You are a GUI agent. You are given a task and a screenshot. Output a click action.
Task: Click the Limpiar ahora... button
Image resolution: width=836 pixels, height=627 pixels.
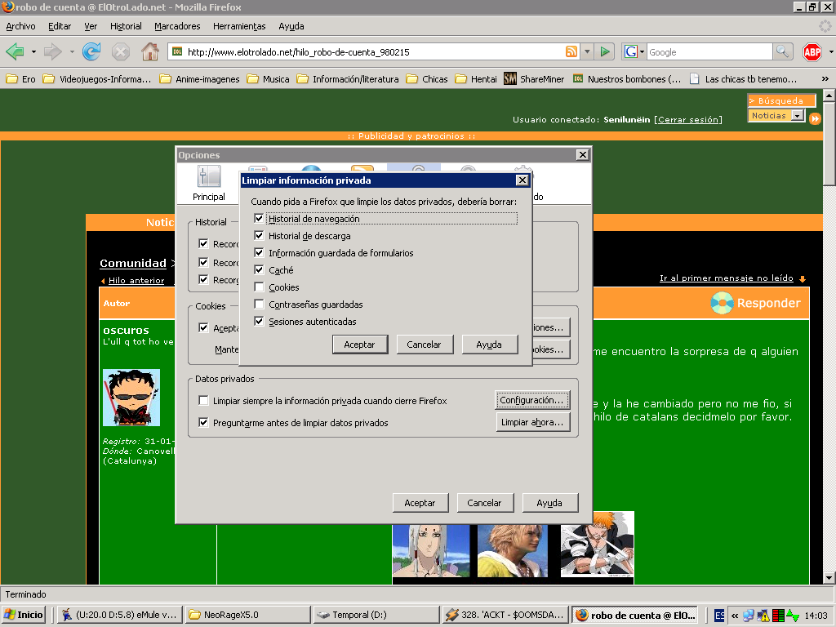(532, 422)
